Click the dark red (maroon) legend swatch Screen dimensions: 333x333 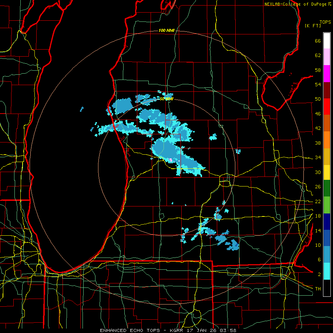point(327,90)
